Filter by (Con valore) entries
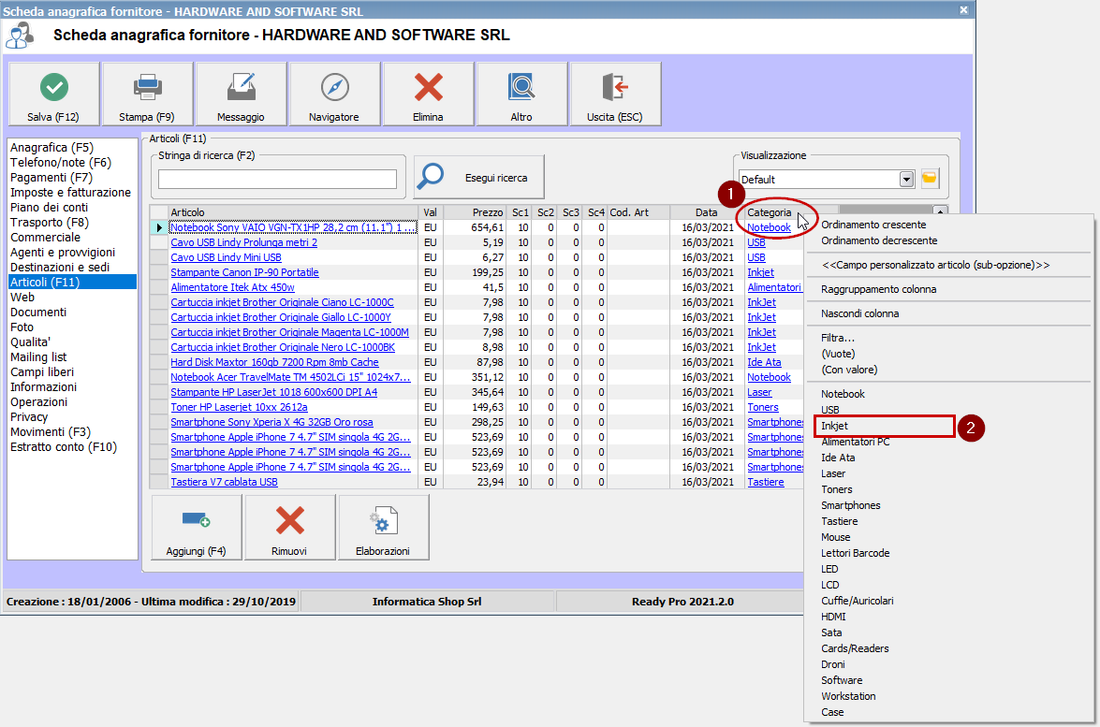This screenshot has width=1100, height=727. (x=849, y=370)
